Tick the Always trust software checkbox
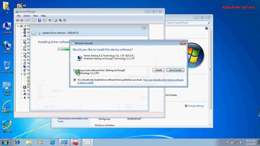260x146 pixels. (x=74, y=70)
